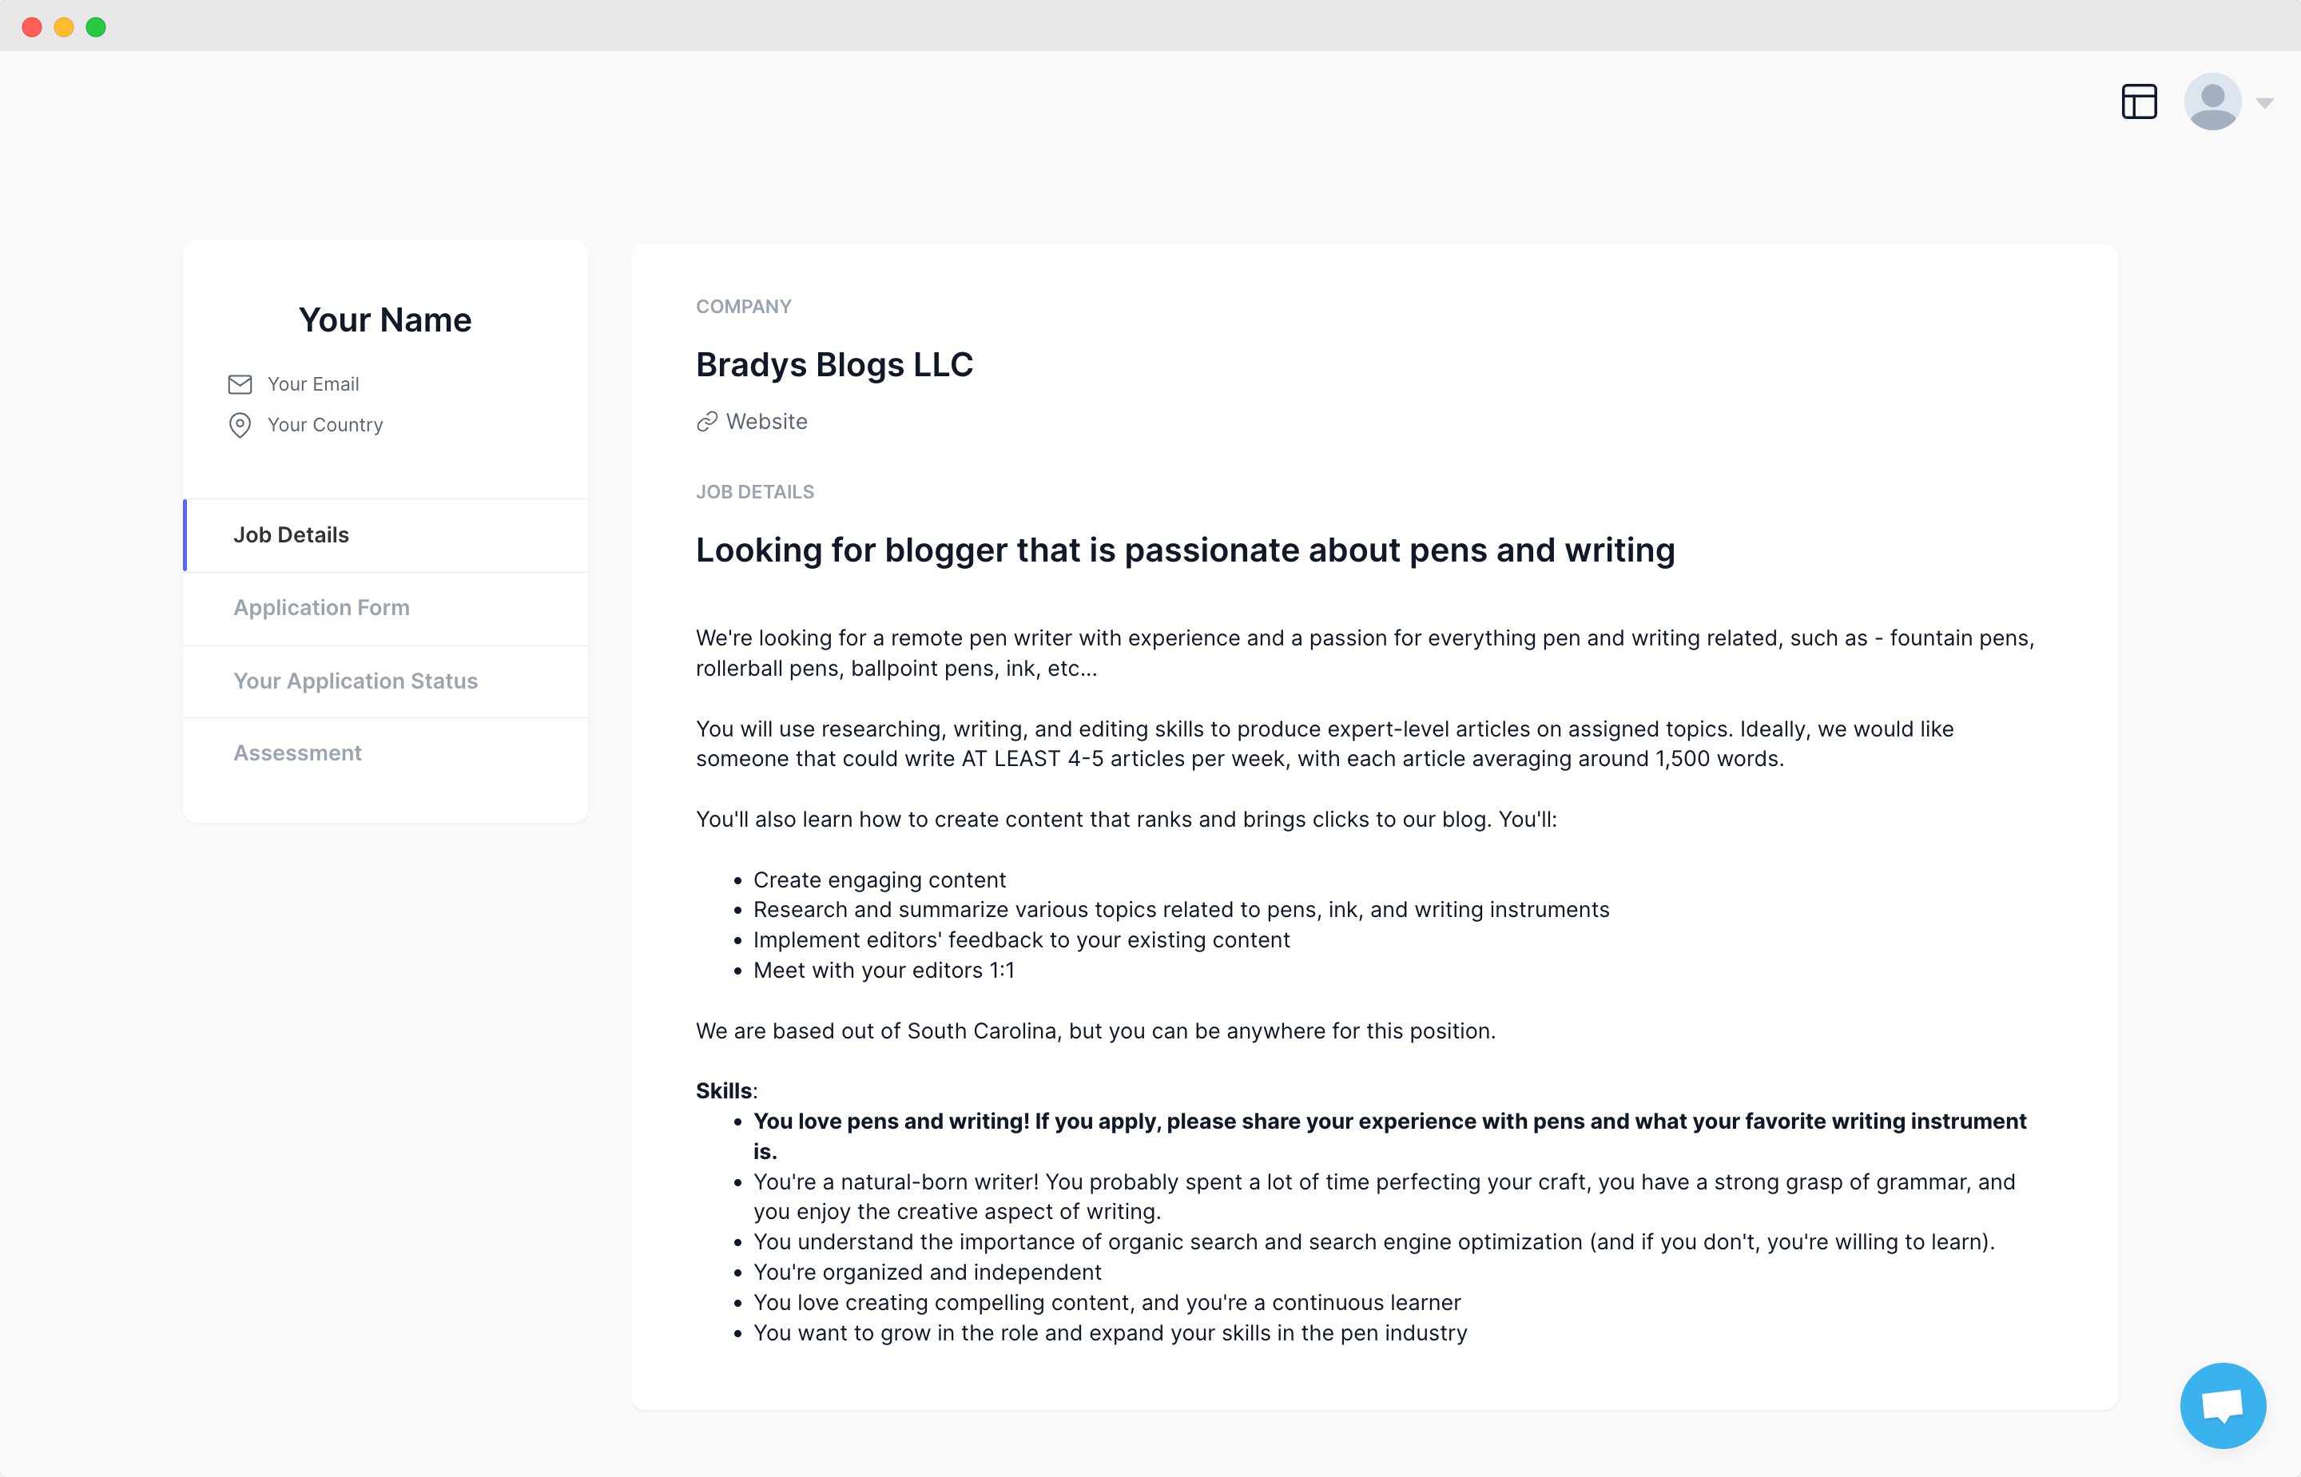This screenshot has width=2301, height=1477.
Task: Click the location pin icon
Action: click(240, 425)
